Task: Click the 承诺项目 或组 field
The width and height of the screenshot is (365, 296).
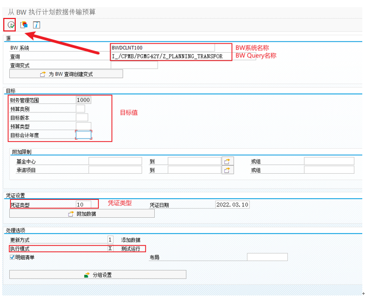Action: (329, 170)
